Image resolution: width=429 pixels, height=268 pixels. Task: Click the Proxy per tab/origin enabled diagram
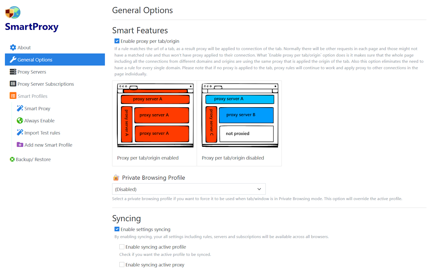click(x=155, y=115)
